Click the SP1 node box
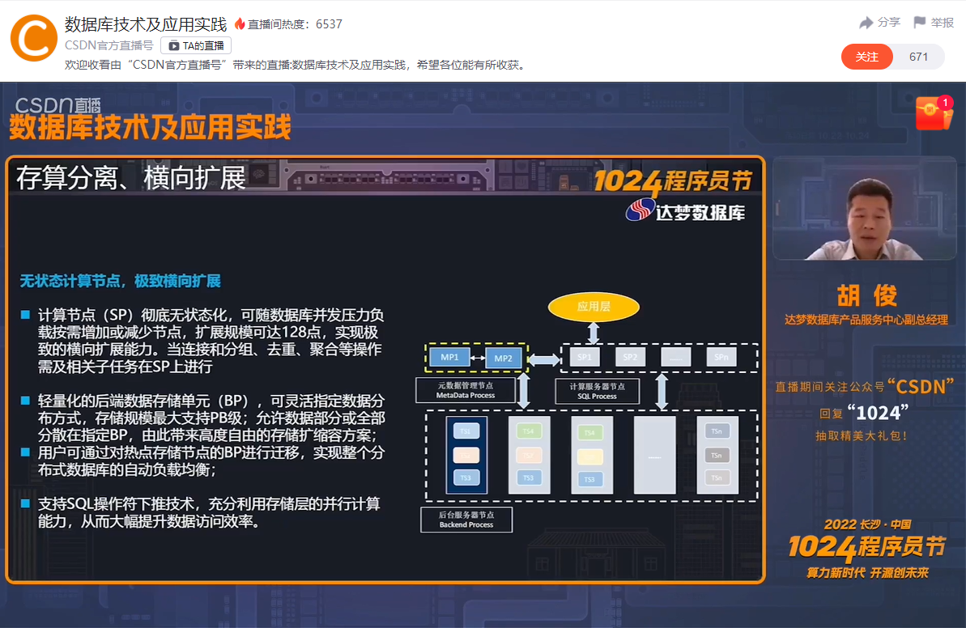This screenshot has height=628, width=966. tap(585, 357)
